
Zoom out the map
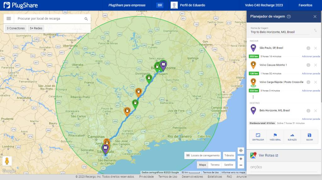click(x=241, y=165)
